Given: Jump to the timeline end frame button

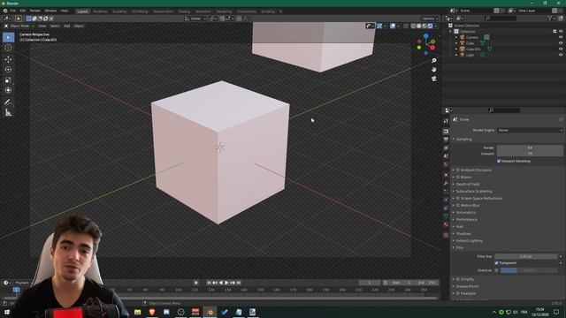Looking at the screenshot, I should coord(238,283).
